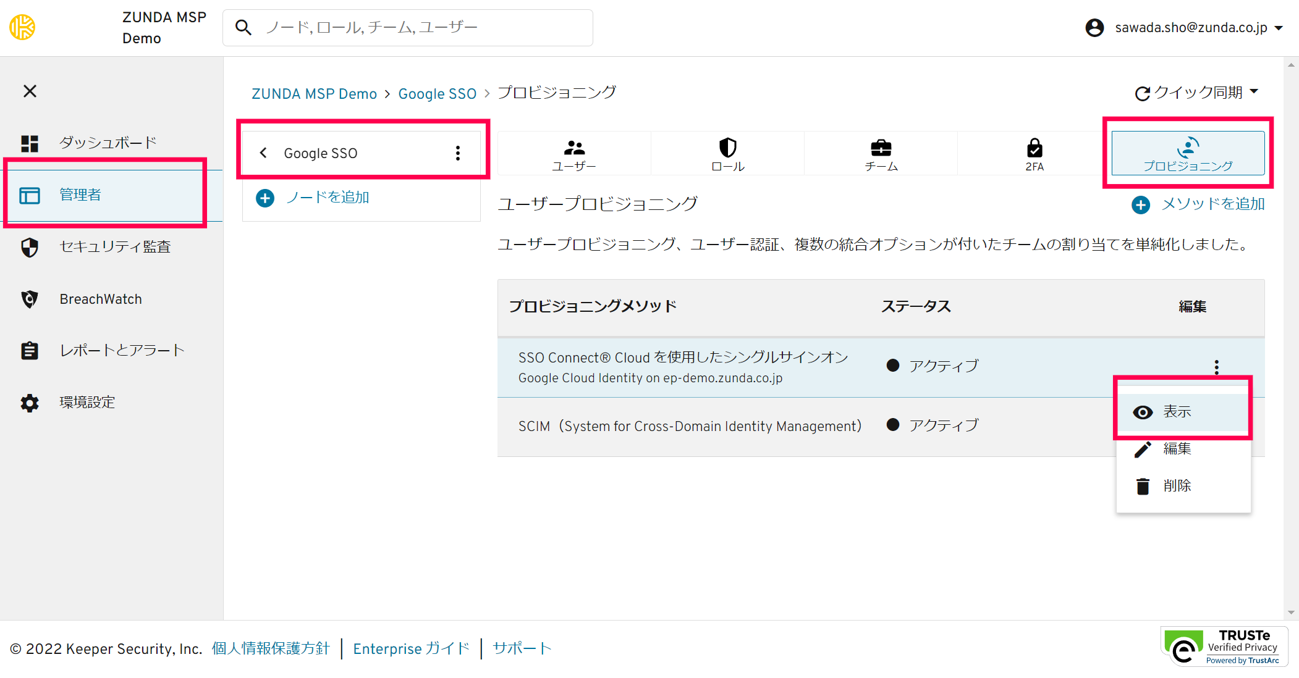1299x678 pixels.
Task: Open the ロール shield tab
Action: click(x=727, y=148)
